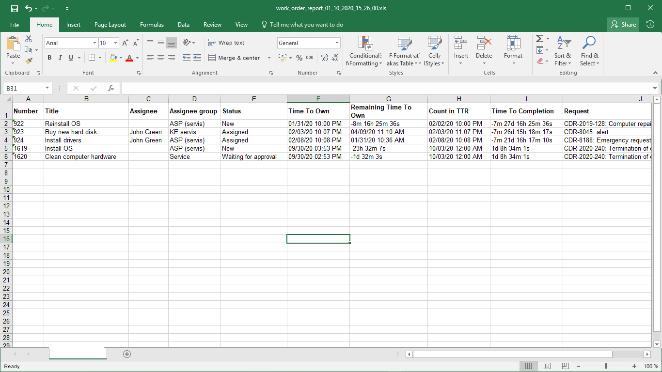
Task: Click the Accounting number format icon
Action: 283,58
